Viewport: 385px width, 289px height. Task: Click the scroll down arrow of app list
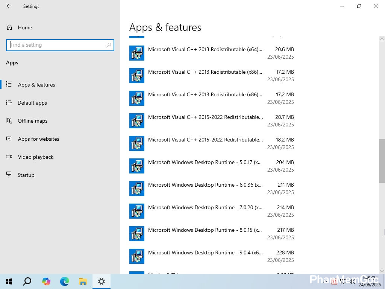coord(382,271)
